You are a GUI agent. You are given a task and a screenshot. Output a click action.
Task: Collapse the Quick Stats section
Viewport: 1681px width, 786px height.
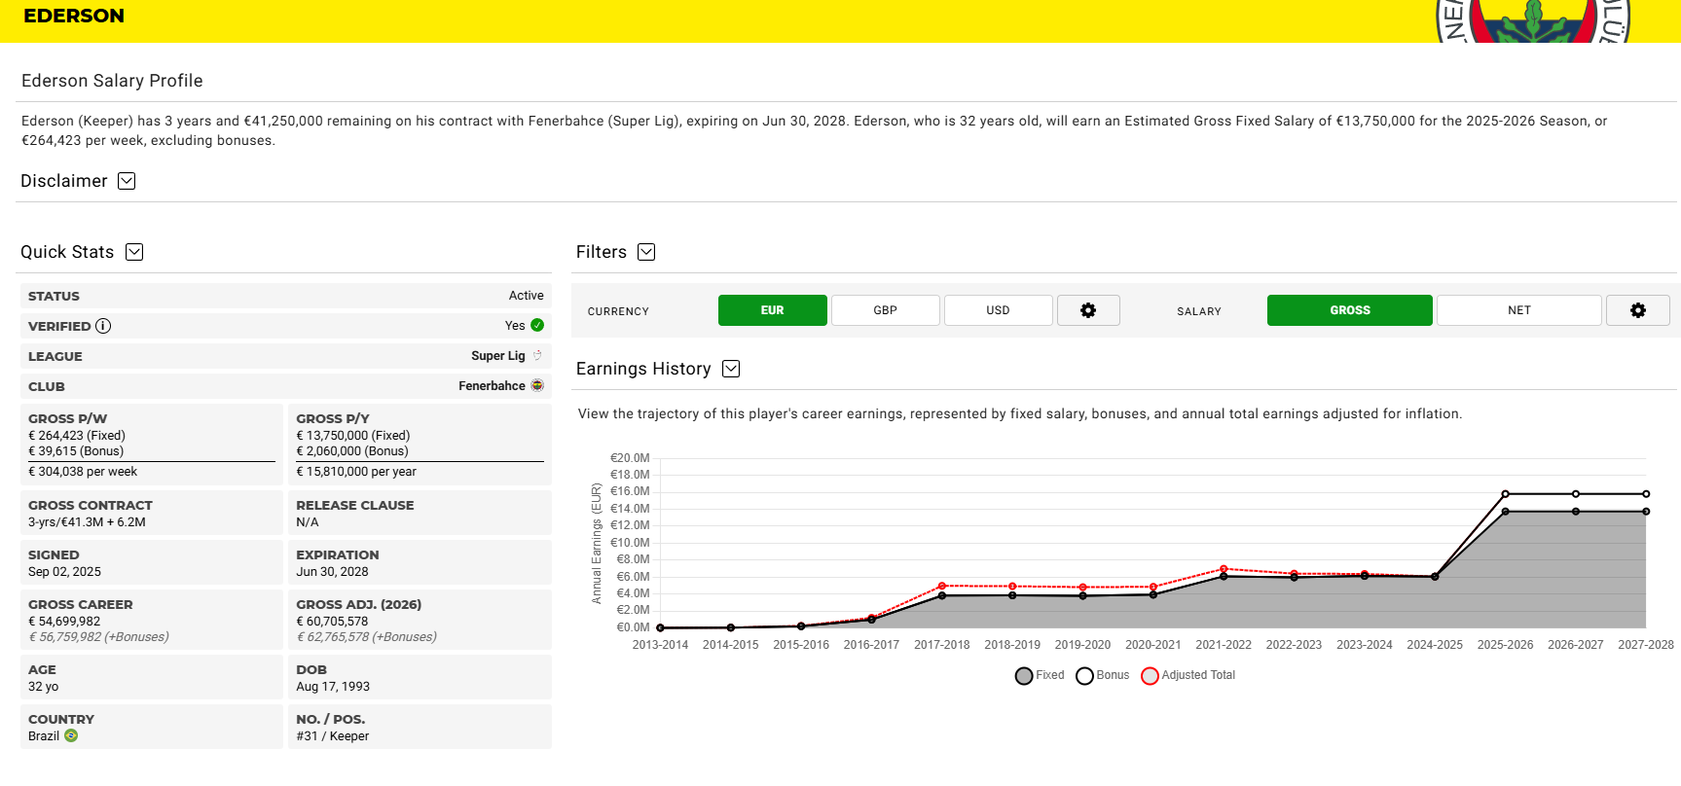tap(134, 252)
